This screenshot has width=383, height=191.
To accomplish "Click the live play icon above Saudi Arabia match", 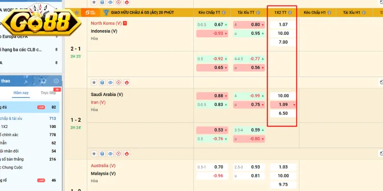I will 118,82.
